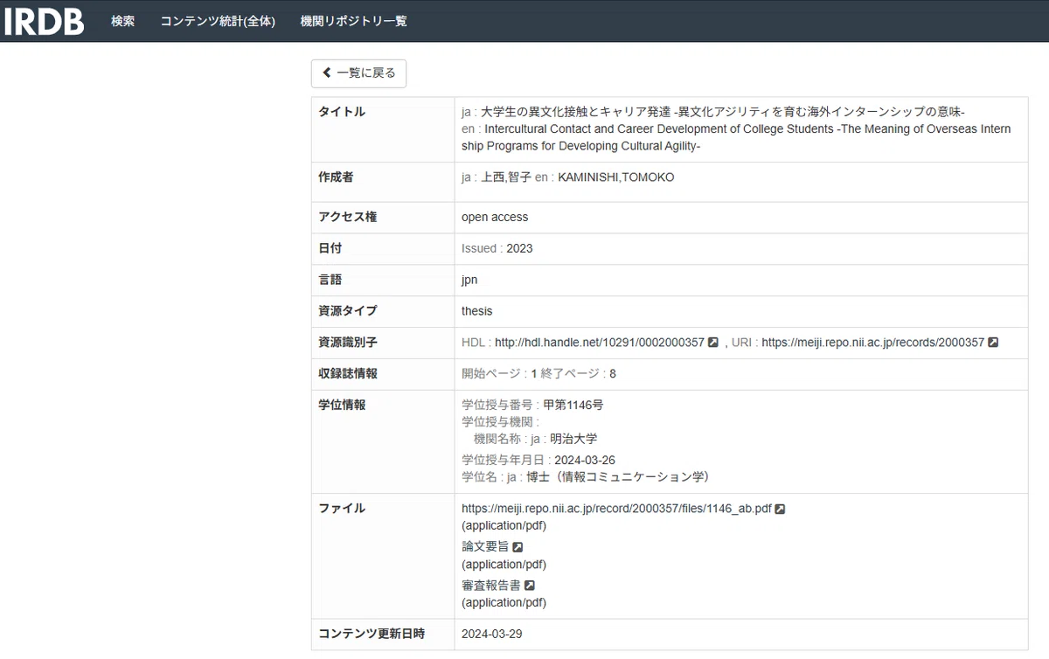Click the Japanese title text of the thesis
The height and width of the screenshot is (659, 1049).
coord(723,112)
